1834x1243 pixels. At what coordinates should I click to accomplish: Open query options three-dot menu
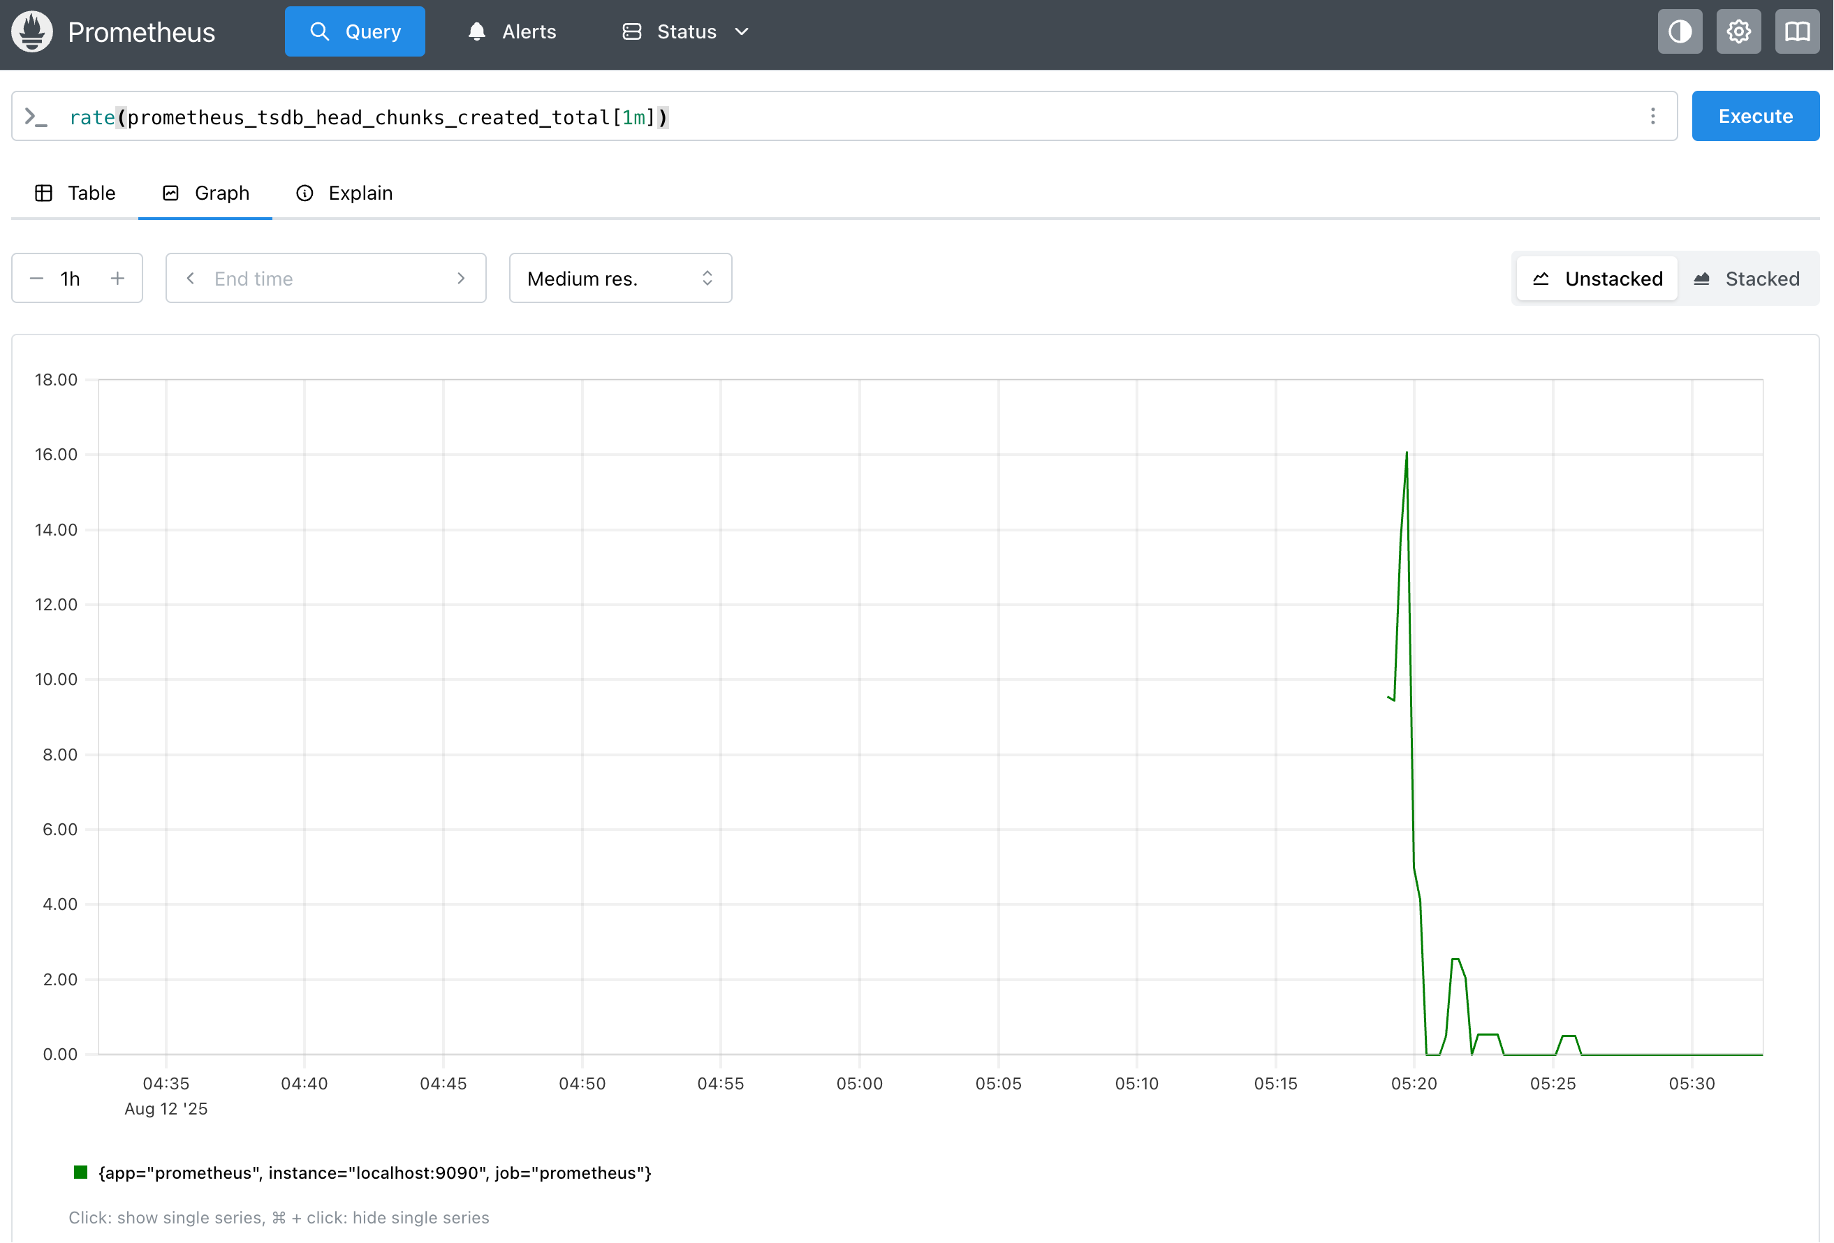[1652, 117]
